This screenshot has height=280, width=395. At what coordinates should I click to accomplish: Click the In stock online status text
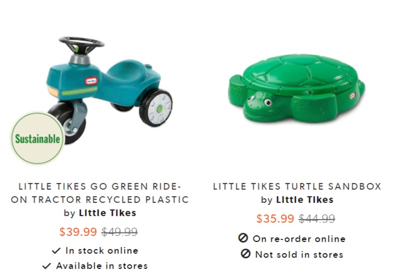[102, 251]
